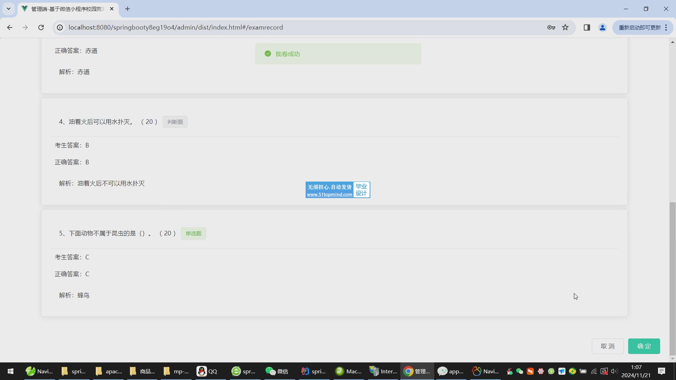Image resolution: width=676 pixels, height=380 pixels.
Task: Click the page vertical scrollbar thumb
Action: (x=672, y=278)
